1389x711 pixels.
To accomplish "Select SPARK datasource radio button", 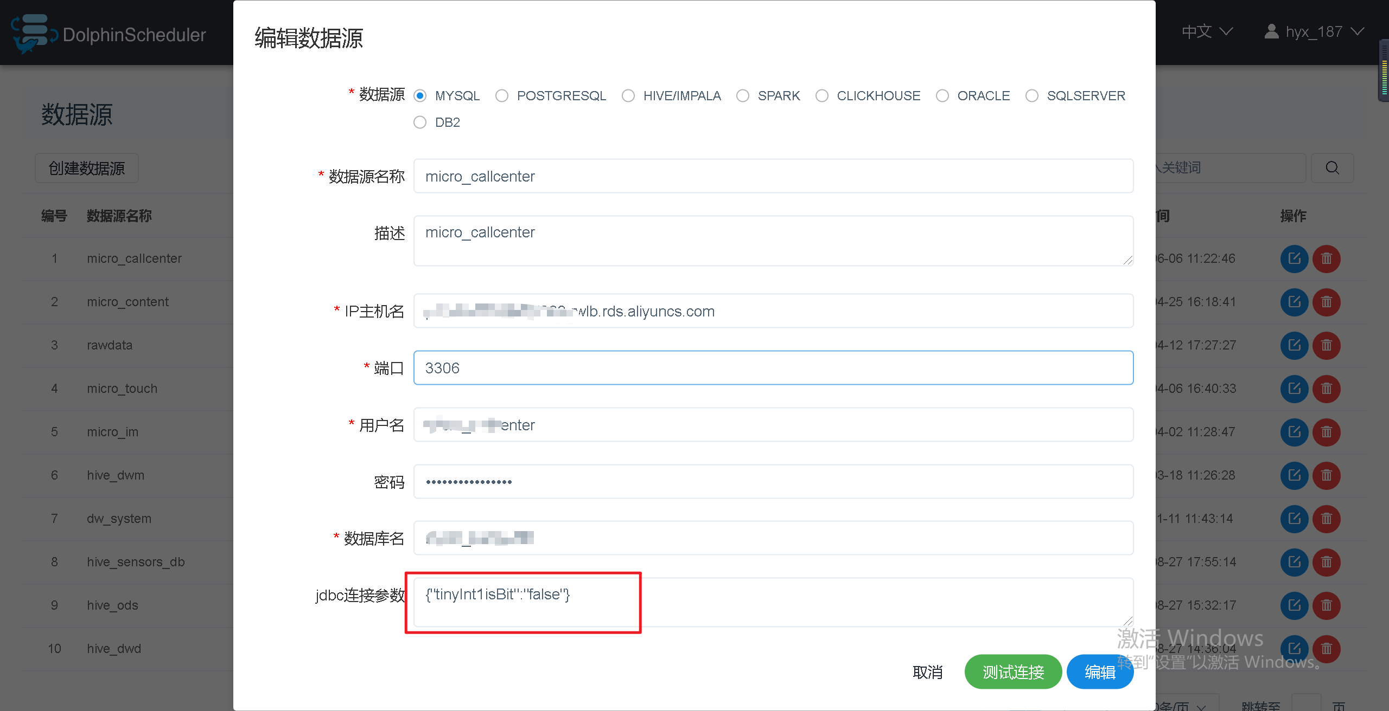I will click(x=743, y=96).
